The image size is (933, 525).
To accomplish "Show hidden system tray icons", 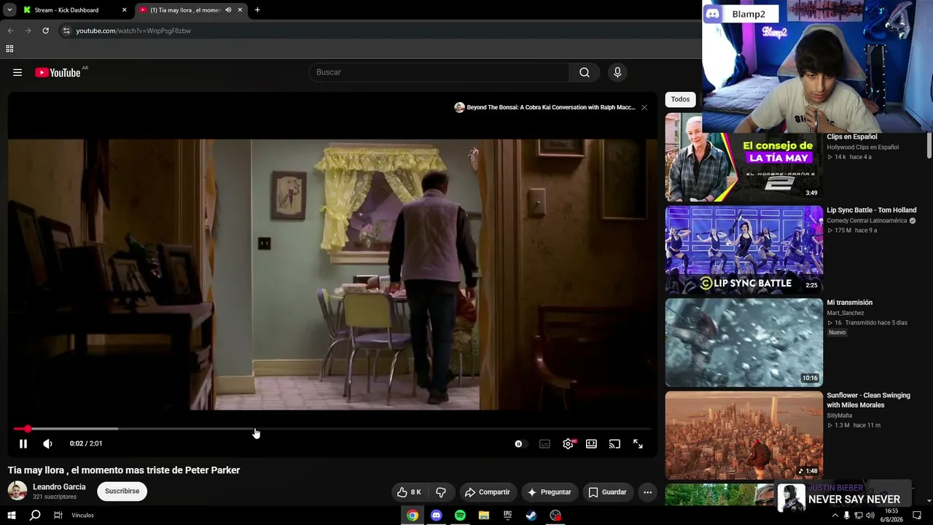I will [x=835, y=516].
